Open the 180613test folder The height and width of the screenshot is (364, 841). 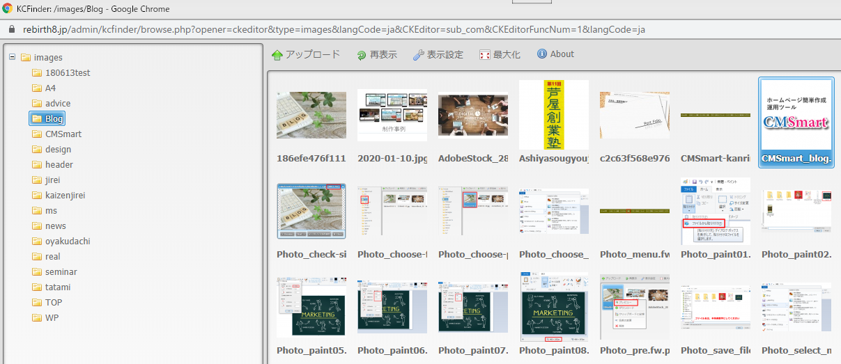click(x=68, y=73)
